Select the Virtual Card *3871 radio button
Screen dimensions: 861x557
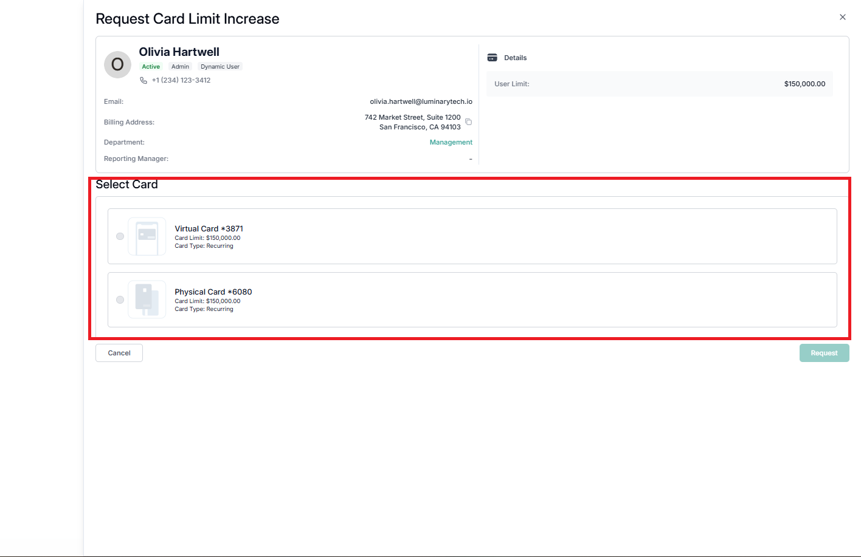click(120, 236)
